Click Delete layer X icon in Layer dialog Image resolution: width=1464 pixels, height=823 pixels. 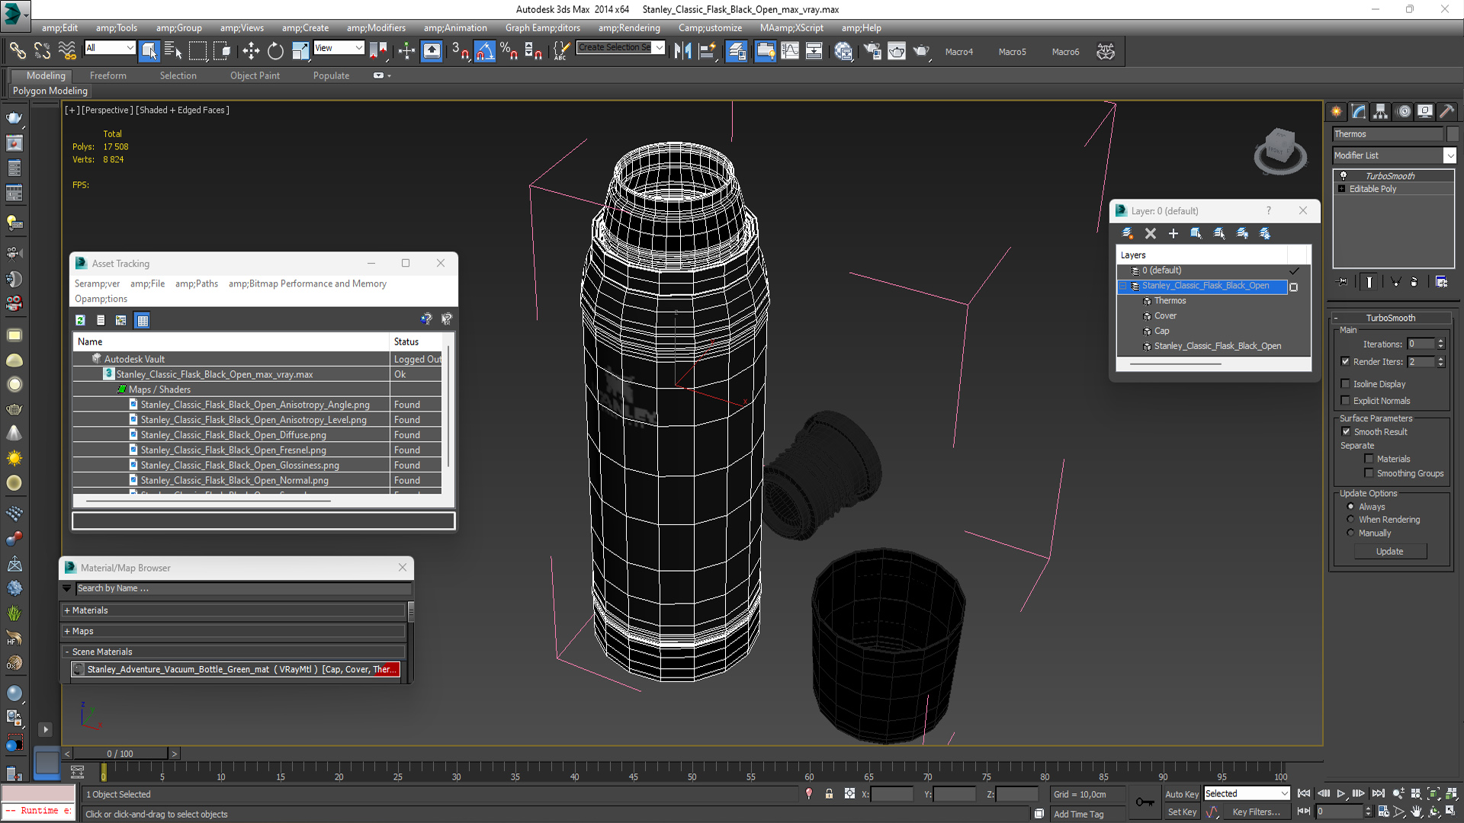1151,233
